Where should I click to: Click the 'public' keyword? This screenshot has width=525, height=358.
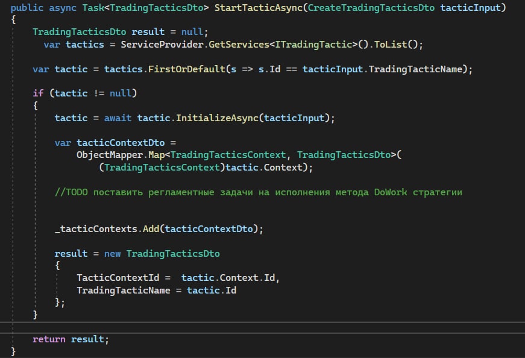27,7
